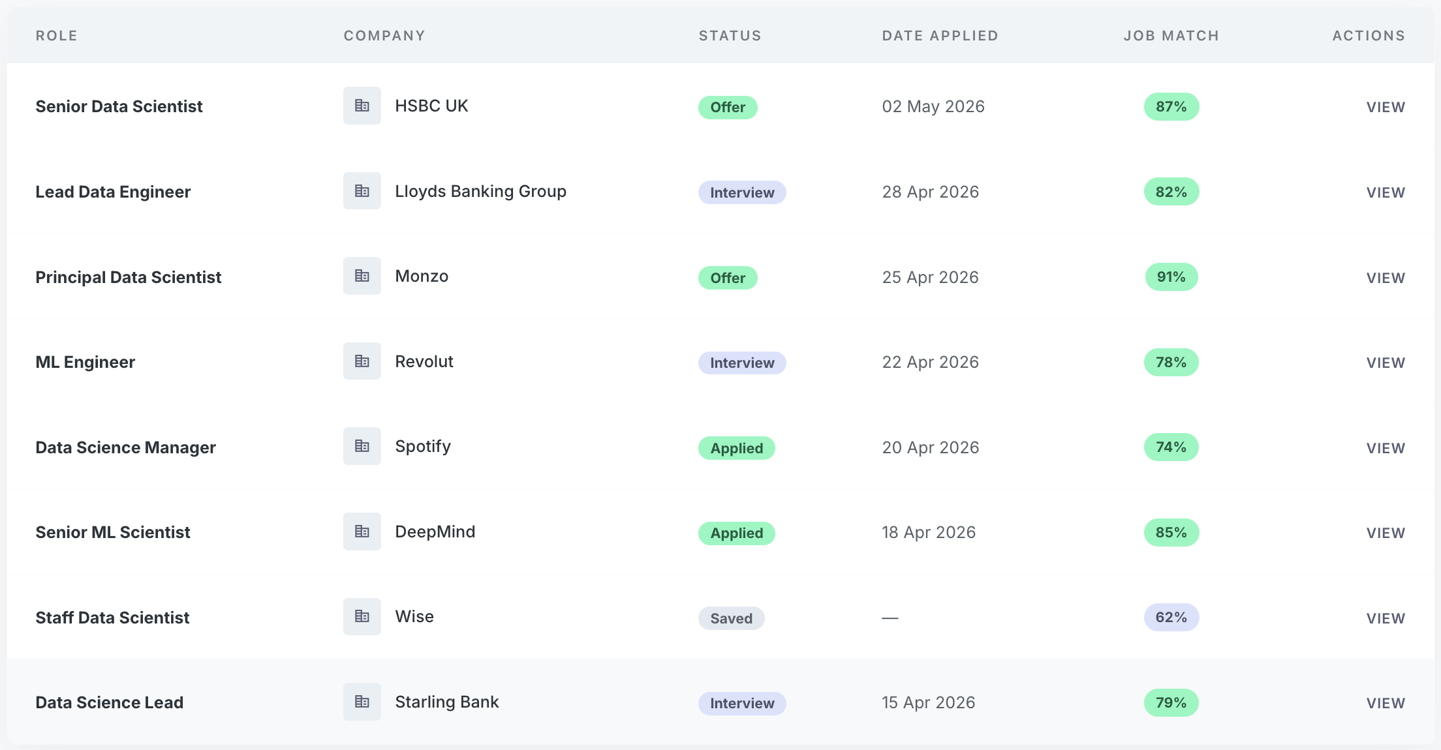Click the Lloyds Banking Group company name
Image resolution: width=1441 pixels, height=750 pixels.
click(x=480, y=191)
